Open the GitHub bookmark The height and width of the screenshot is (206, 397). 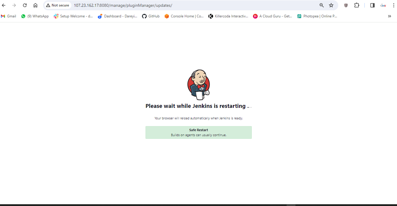coord(151,16)
